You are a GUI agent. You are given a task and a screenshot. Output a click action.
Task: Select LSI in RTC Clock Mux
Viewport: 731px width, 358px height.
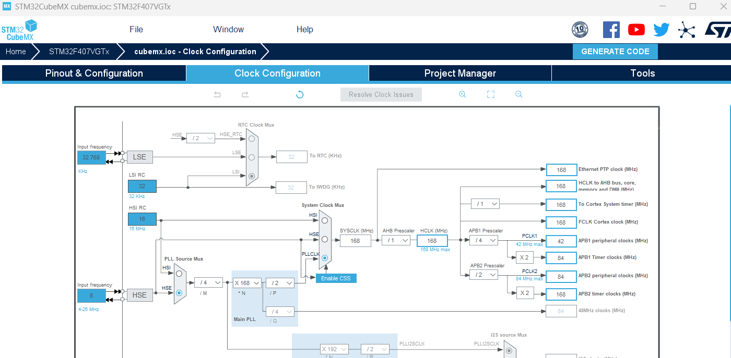click(252, 176)
